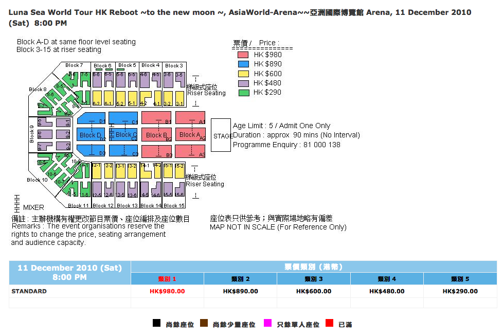Select red seating section B3
The height and width of the screenshot is (336, 503).
[156, 151]
